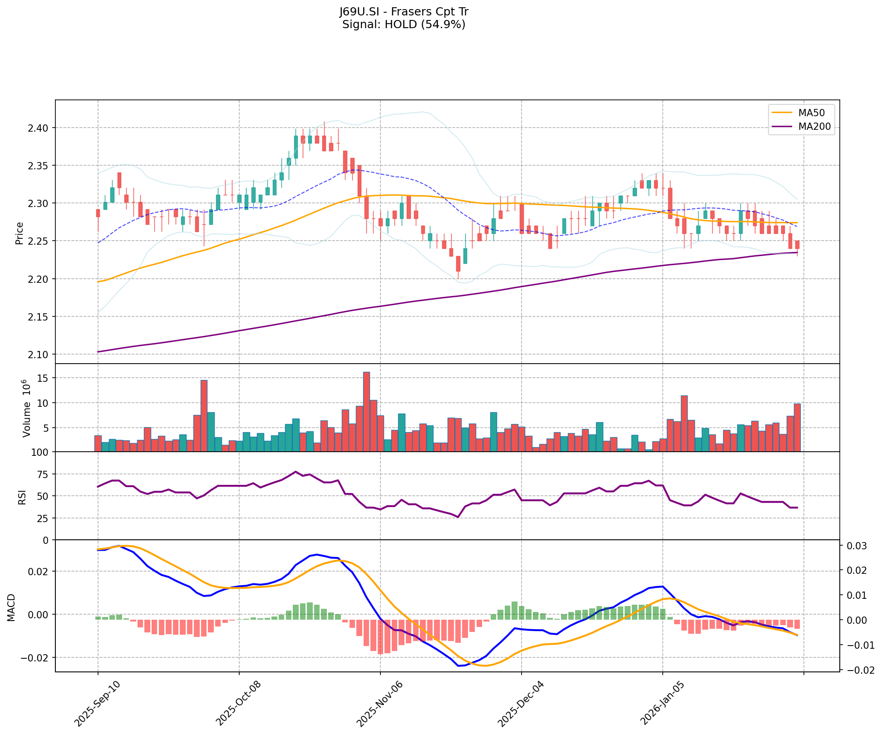Click the RSI axis label
This screenshot has width=882, height=735.
tap(22, 498)
